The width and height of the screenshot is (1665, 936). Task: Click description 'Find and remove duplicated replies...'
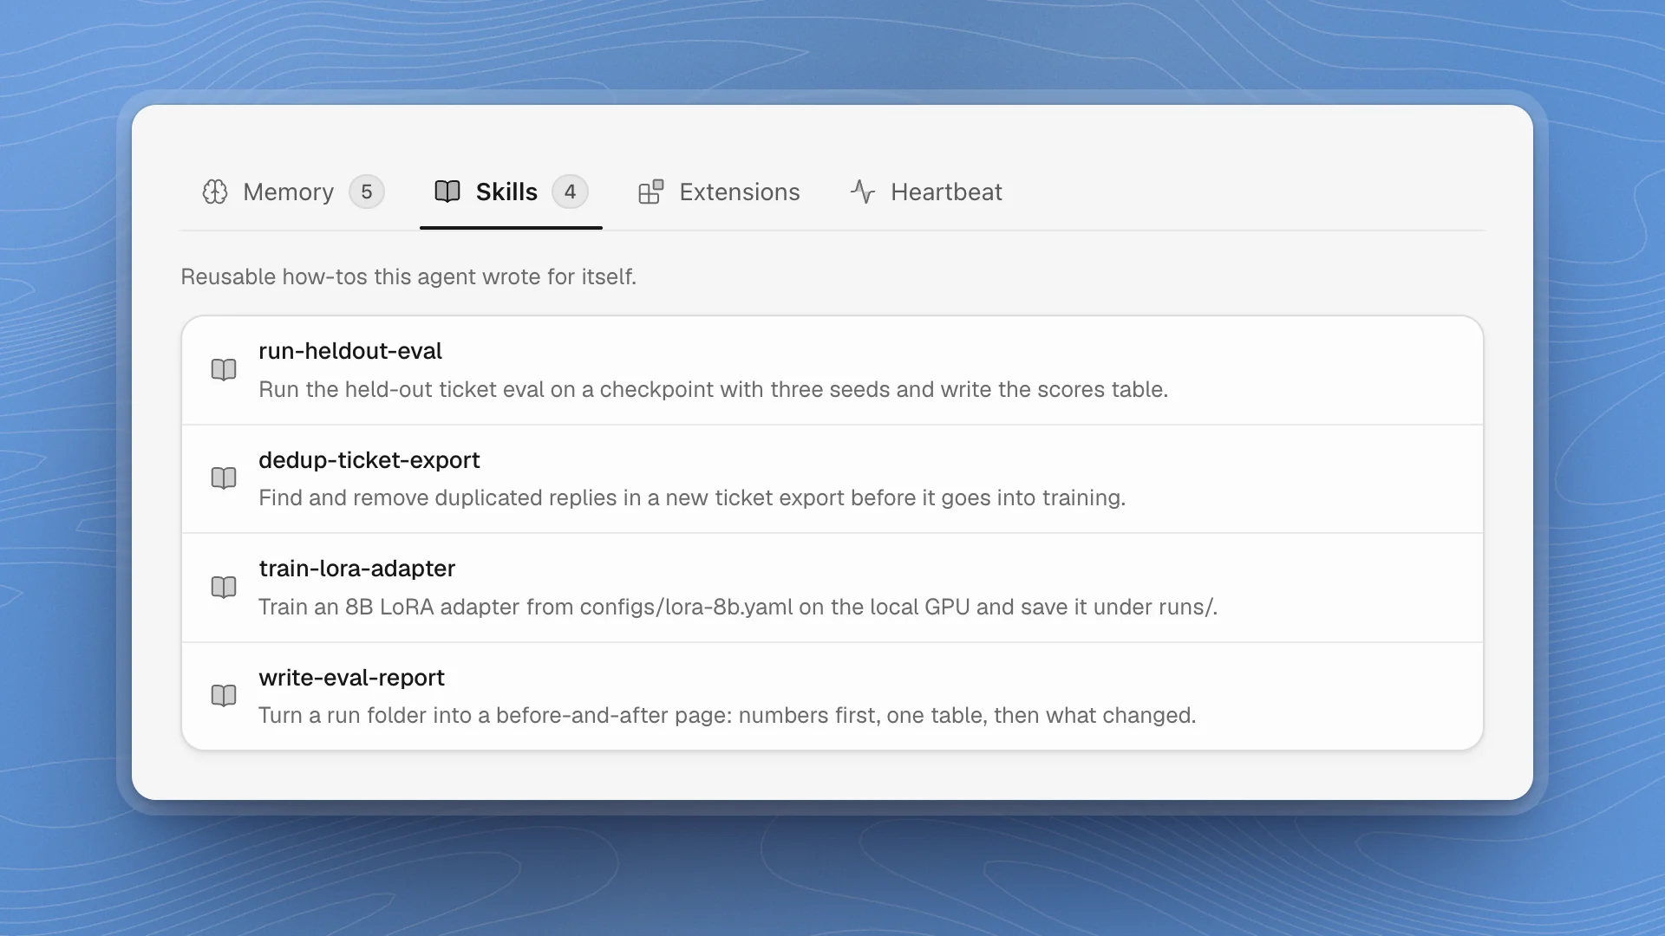coord(692,498)
